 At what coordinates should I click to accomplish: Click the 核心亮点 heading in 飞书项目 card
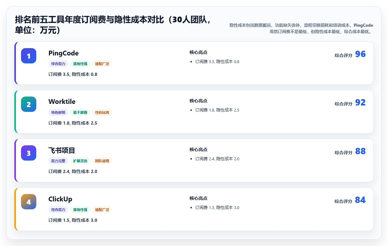tap(198, 149)
